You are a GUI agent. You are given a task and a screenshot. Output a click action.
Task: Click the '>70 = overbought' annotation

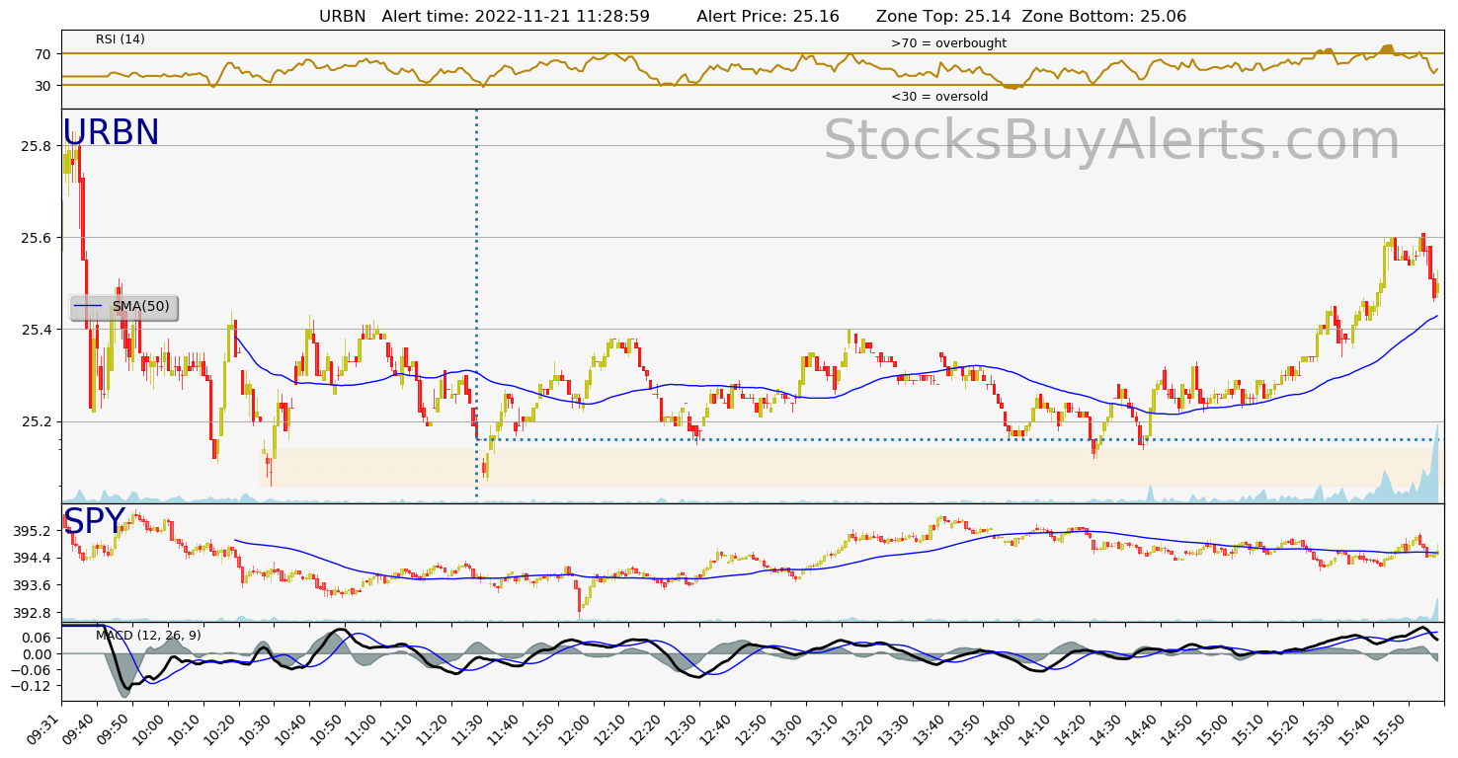(x=948, y=43)
